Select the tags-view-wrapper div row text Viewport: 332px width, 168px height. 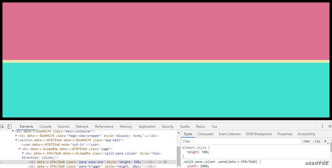(x=88, y=136)
